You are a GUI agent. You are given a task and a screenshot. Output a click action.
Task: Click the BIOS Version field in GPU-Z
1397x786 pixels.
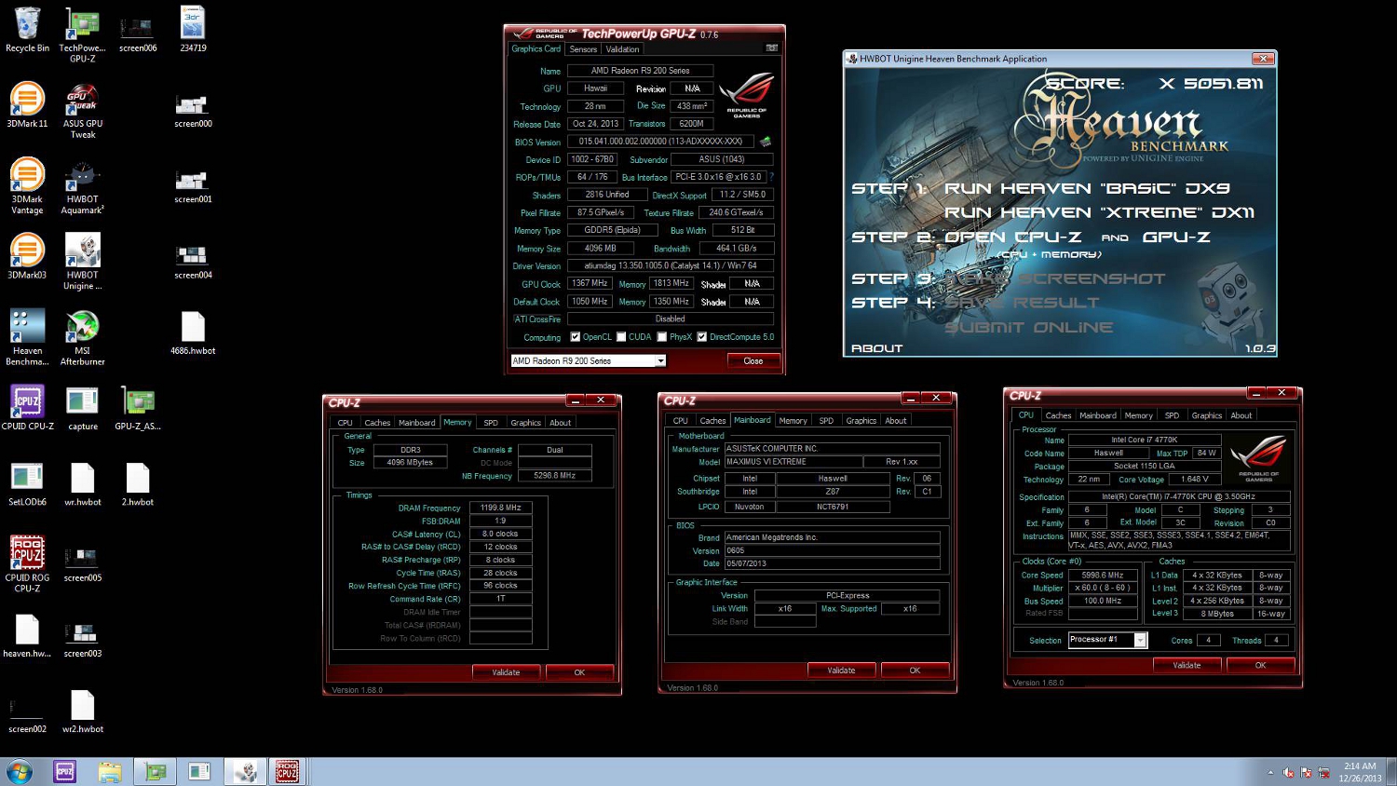click(x=660, y=142)
